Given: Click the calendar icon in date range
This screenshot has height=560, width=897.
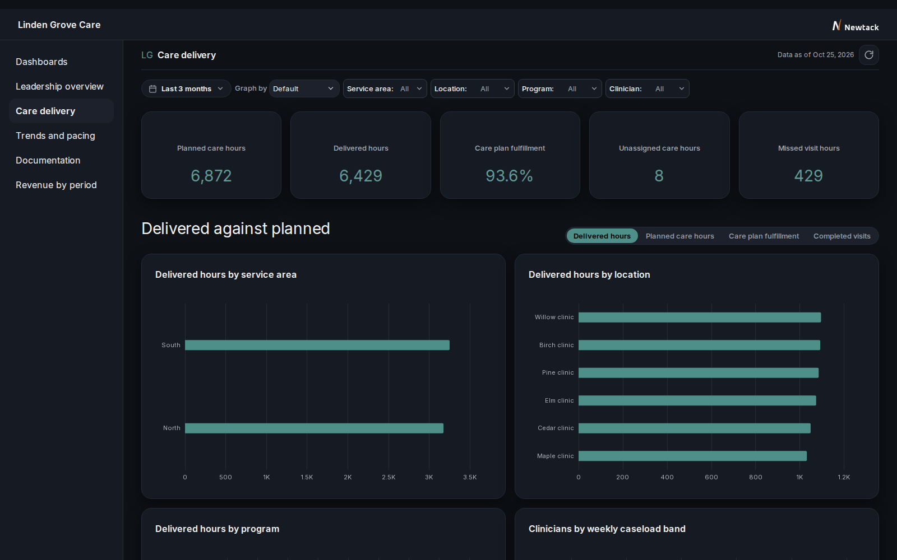Looking at the screenshot, I should [152, 89].
